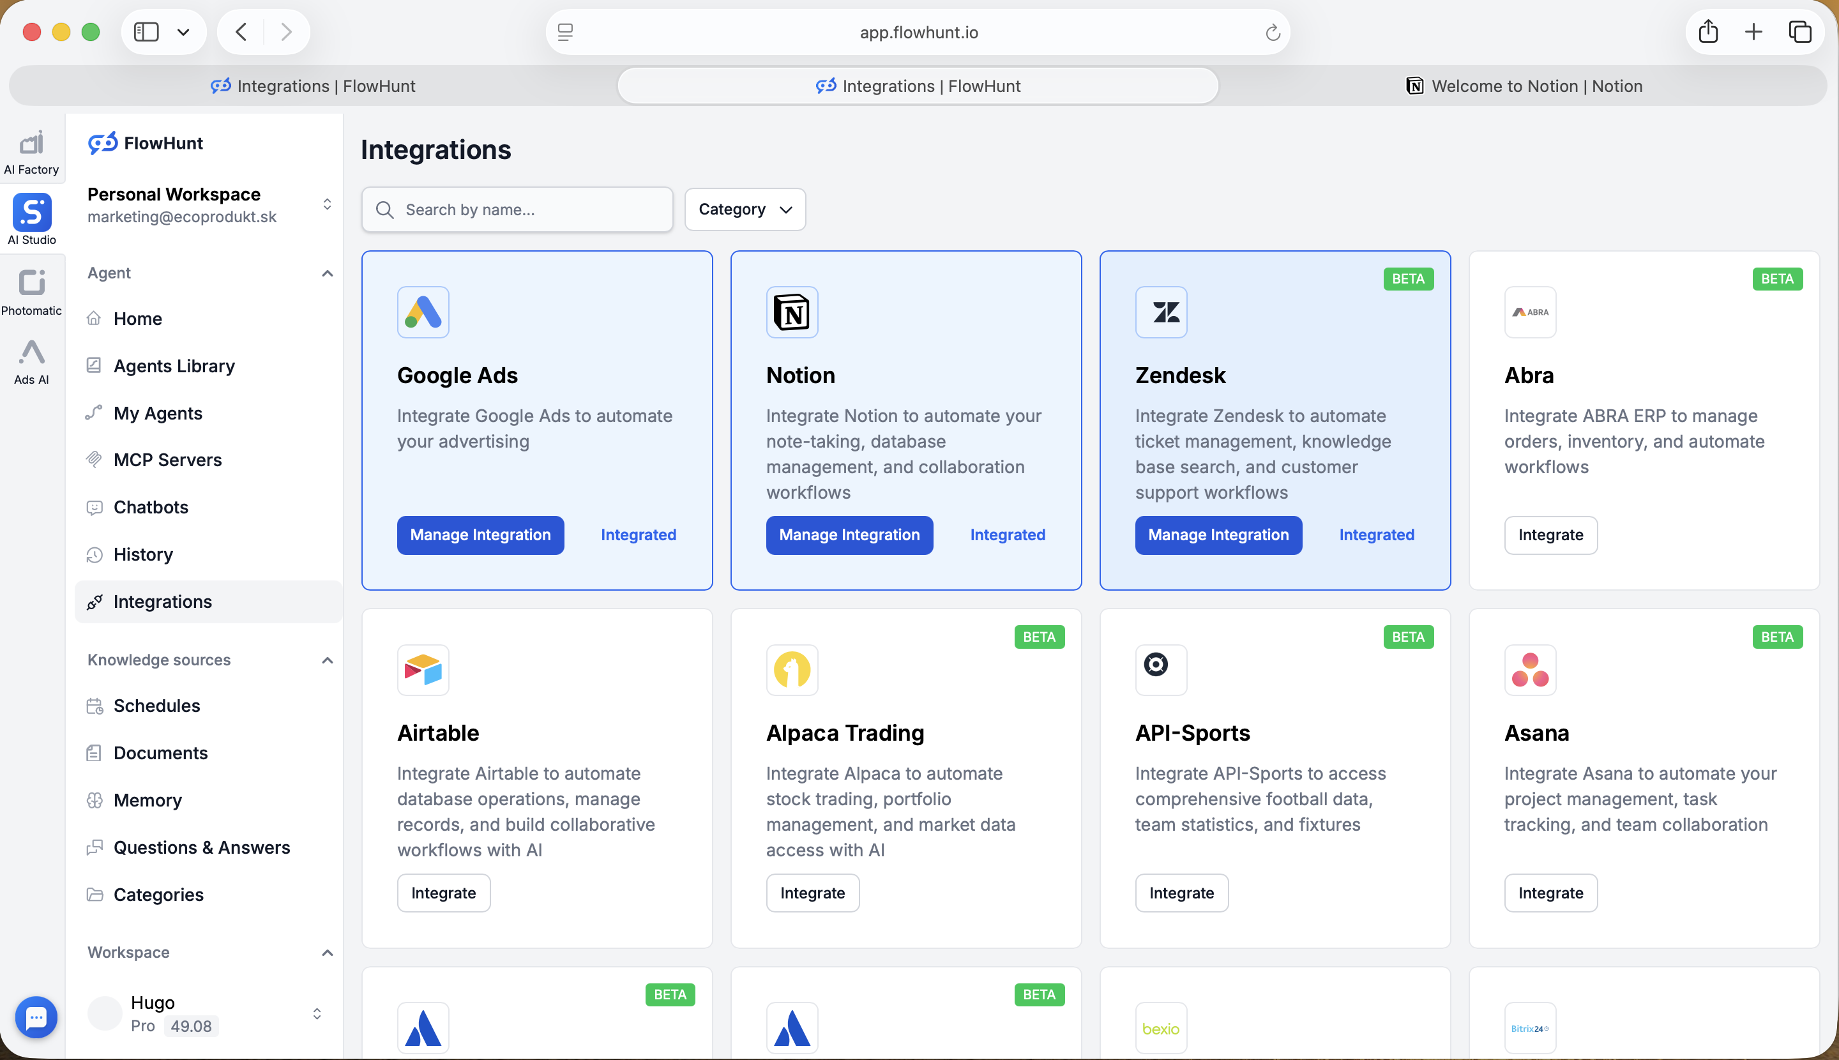Open a new Safari tab with plus icon
1839x1060 pixels.
click(1754, 32)
